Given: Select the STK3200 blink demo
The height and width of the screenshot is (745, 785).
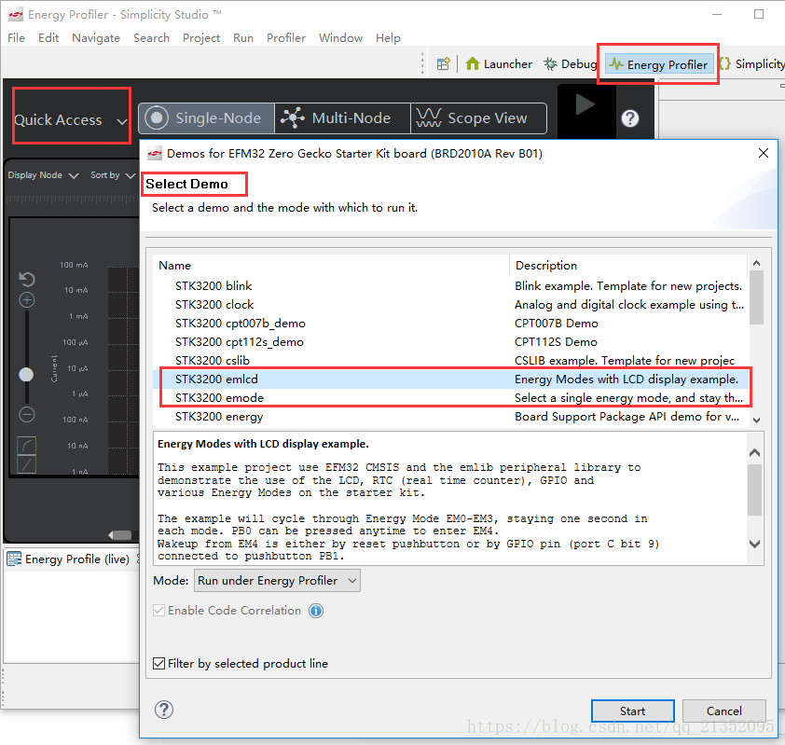Looking at the screenshot, I should click(450, 286).
